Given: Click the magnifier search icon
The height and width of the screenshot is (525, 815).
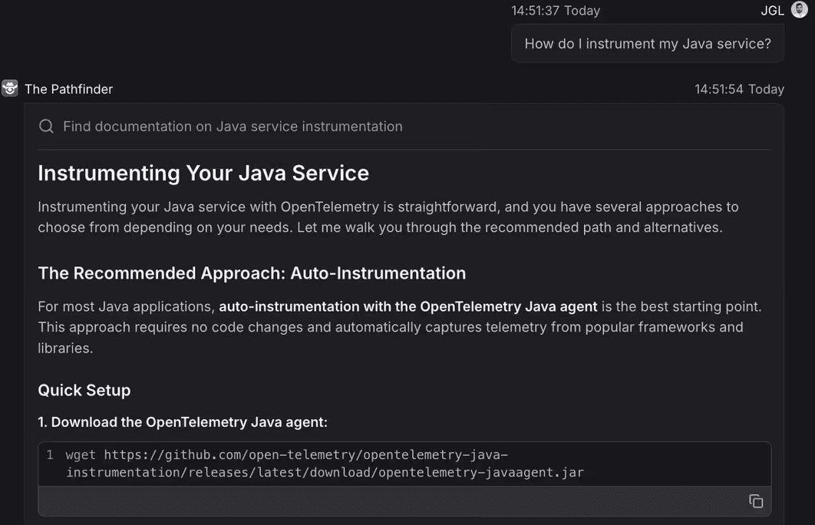Looking at the screenshot, I should [46, 127].
